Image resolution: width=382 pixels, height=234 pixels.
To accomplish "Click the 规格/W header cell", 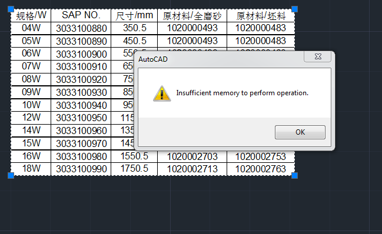I will pos(31,15).
